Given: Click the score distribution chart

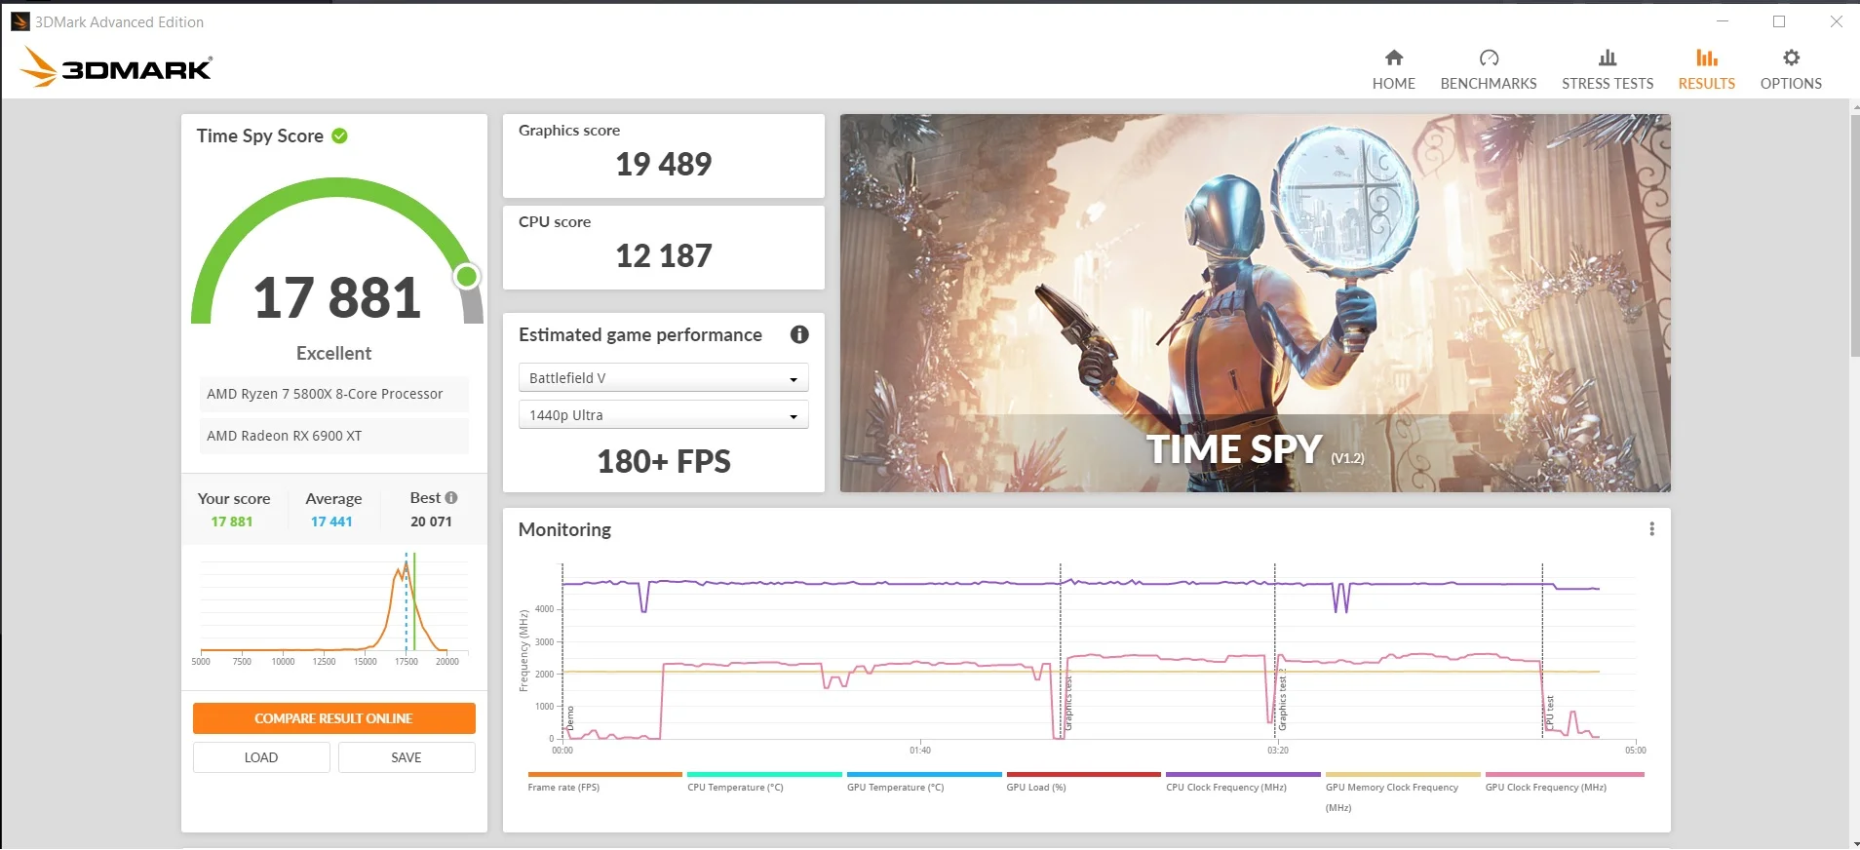Looking at the screenshot, I should pyautogui.click(x=334, y=608).
